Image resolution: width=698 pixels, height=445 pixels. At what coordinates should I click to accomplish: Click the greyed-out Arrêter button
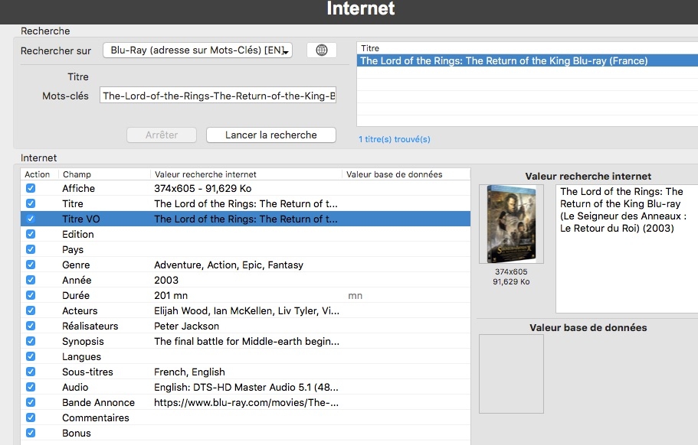[162, 135]
